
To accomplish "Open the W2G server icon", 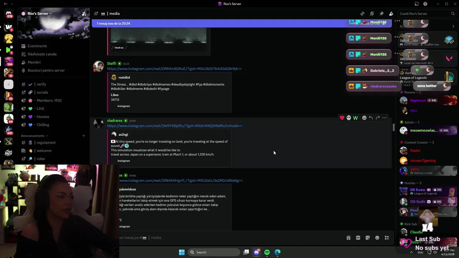I will (9, 153).
